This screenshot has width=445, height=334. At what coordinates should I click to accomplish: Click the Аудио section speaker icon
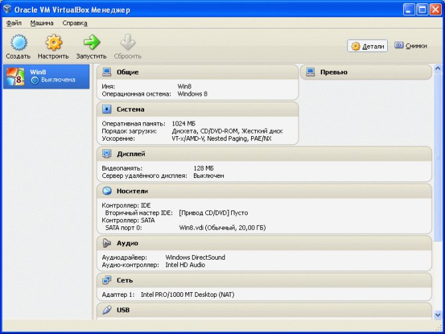click(x=107, y=243)
